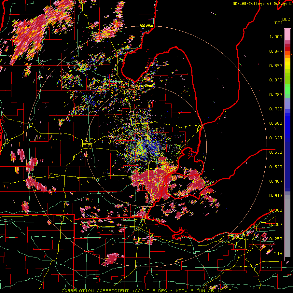Viewport: 293px width, 293px height.
Task: Click the KDTX 6 JUN 25 12:10 timestamp
Action: pos(204,291)
